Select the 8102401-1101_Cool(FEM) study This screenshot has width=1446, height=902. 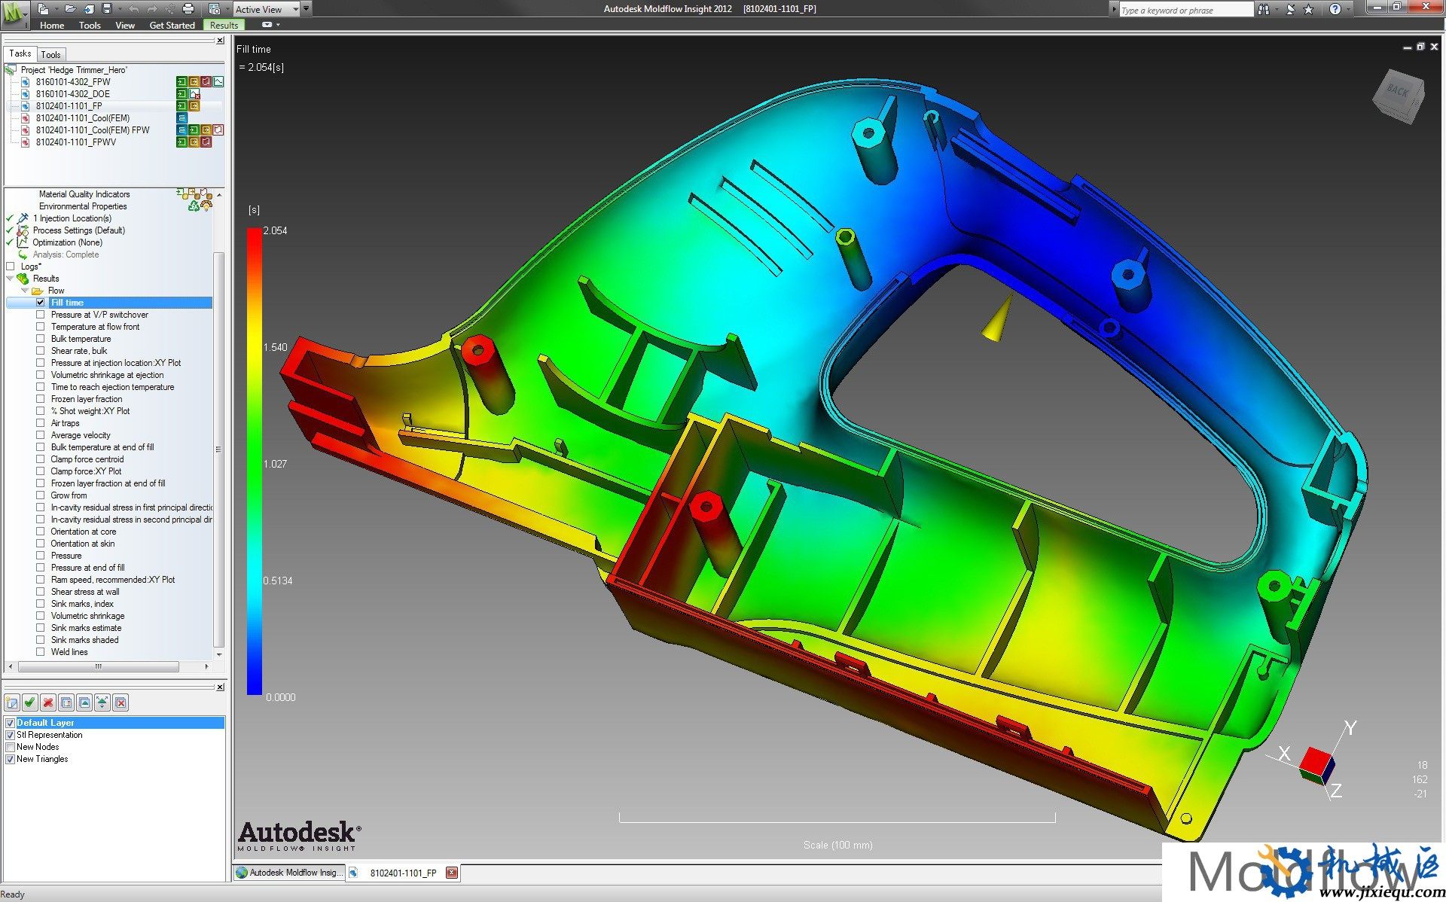(x=83, y=117)
